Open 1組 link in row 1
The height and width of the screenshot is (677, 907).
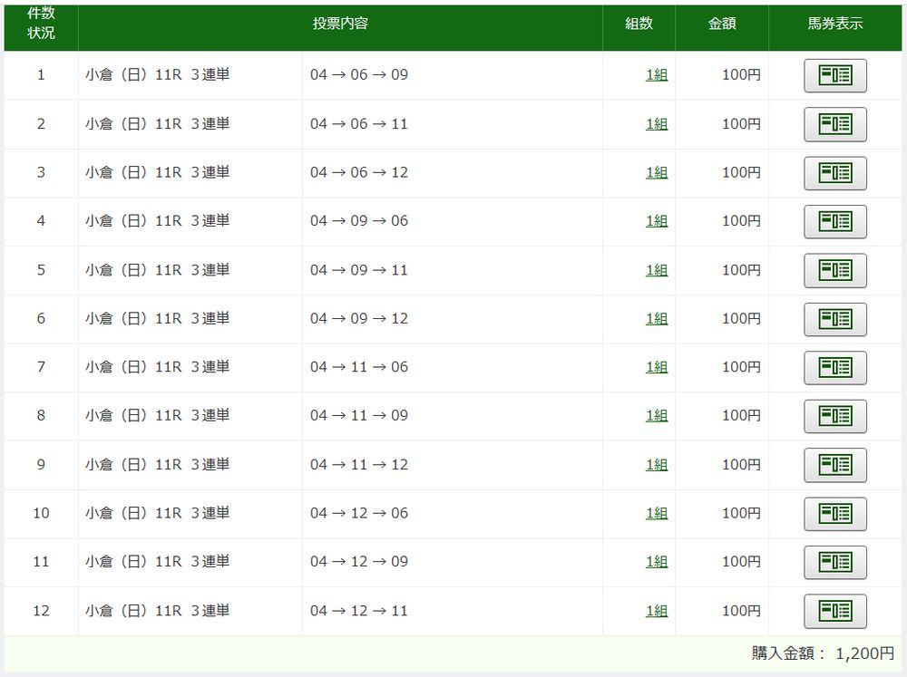tap(657, 74)
